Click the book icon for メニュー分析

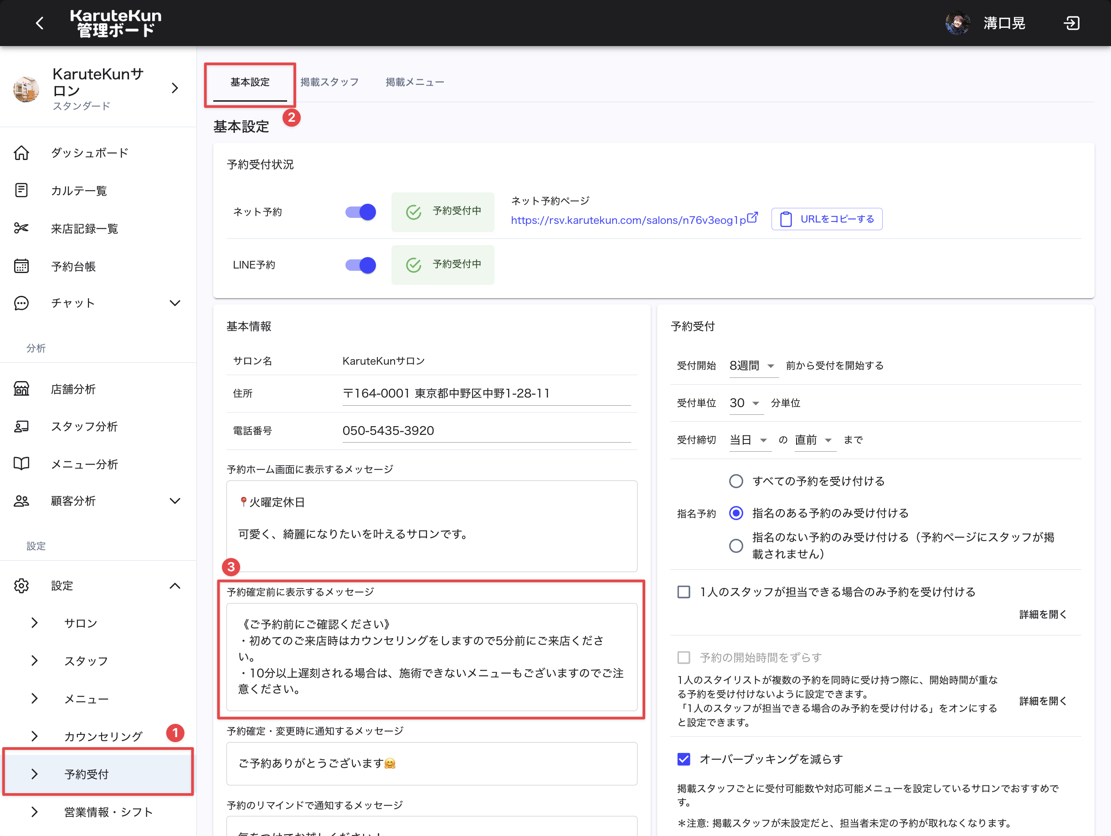pos(21,464)
